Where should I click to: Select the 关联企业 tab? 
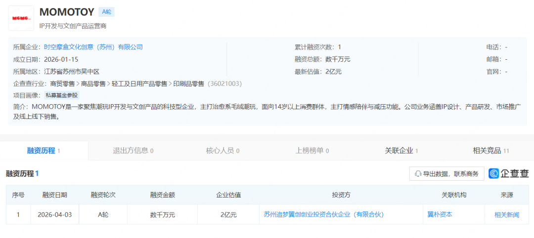[401, 151]
